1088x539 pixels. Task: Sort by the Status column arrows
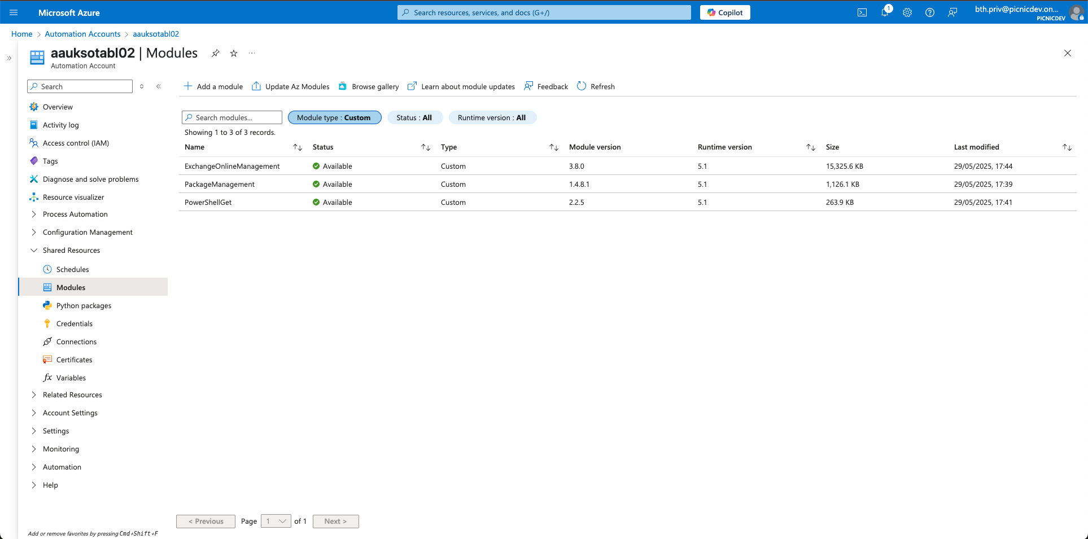[x=426, y=147]
